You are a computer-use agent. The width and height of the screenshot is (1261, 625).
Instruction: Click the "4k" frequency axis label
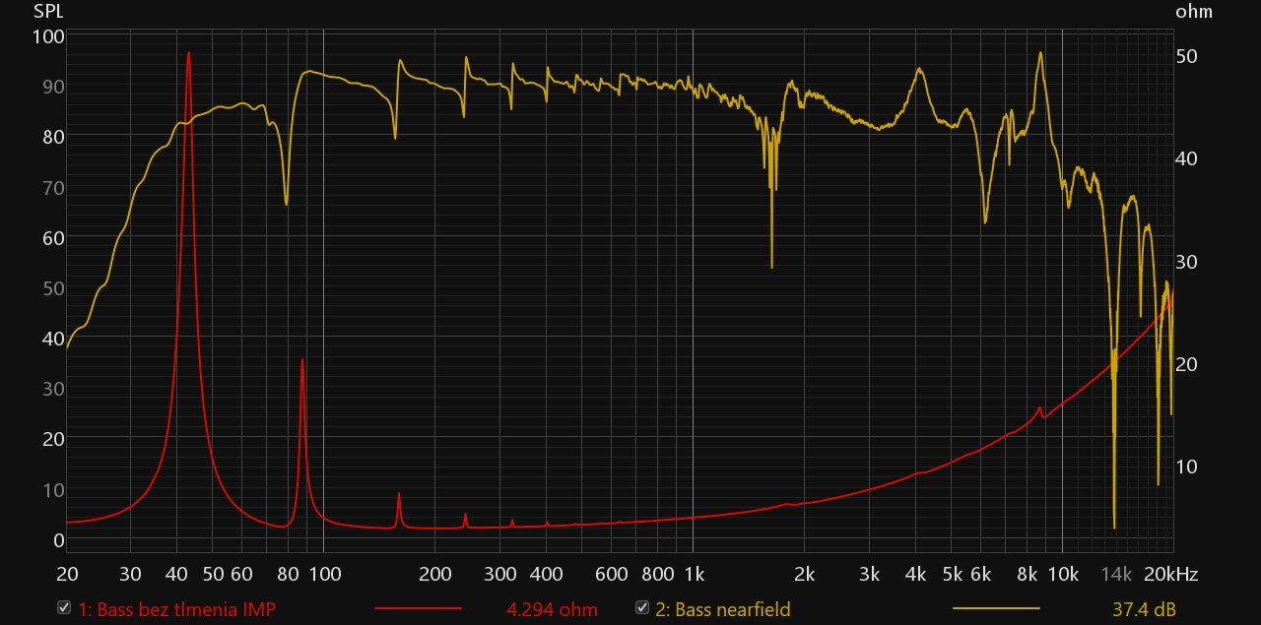[916, 574]
